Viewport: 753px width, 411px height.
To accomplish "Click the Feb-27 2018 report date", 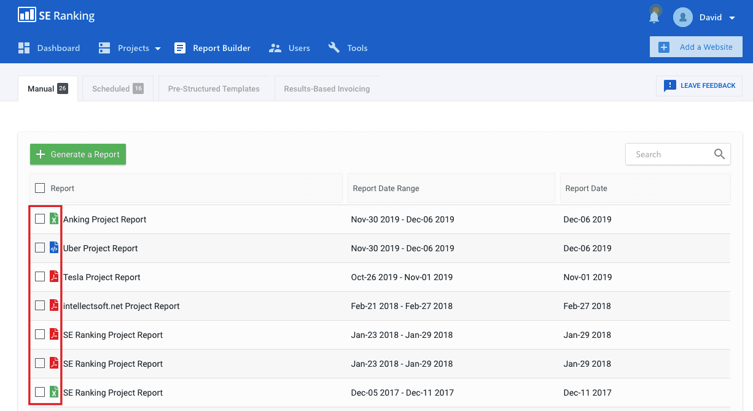I will pyautogui.click(x=587, y=306).
